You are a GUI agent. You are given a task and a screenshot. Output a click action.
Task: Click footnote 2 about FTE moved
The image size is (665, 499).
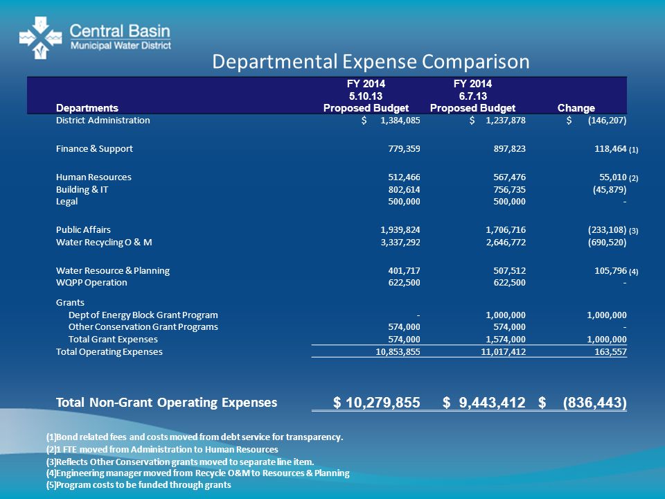[x=162, y=449]
